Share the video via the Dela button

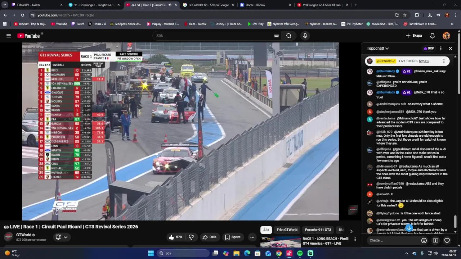[210, 237]
